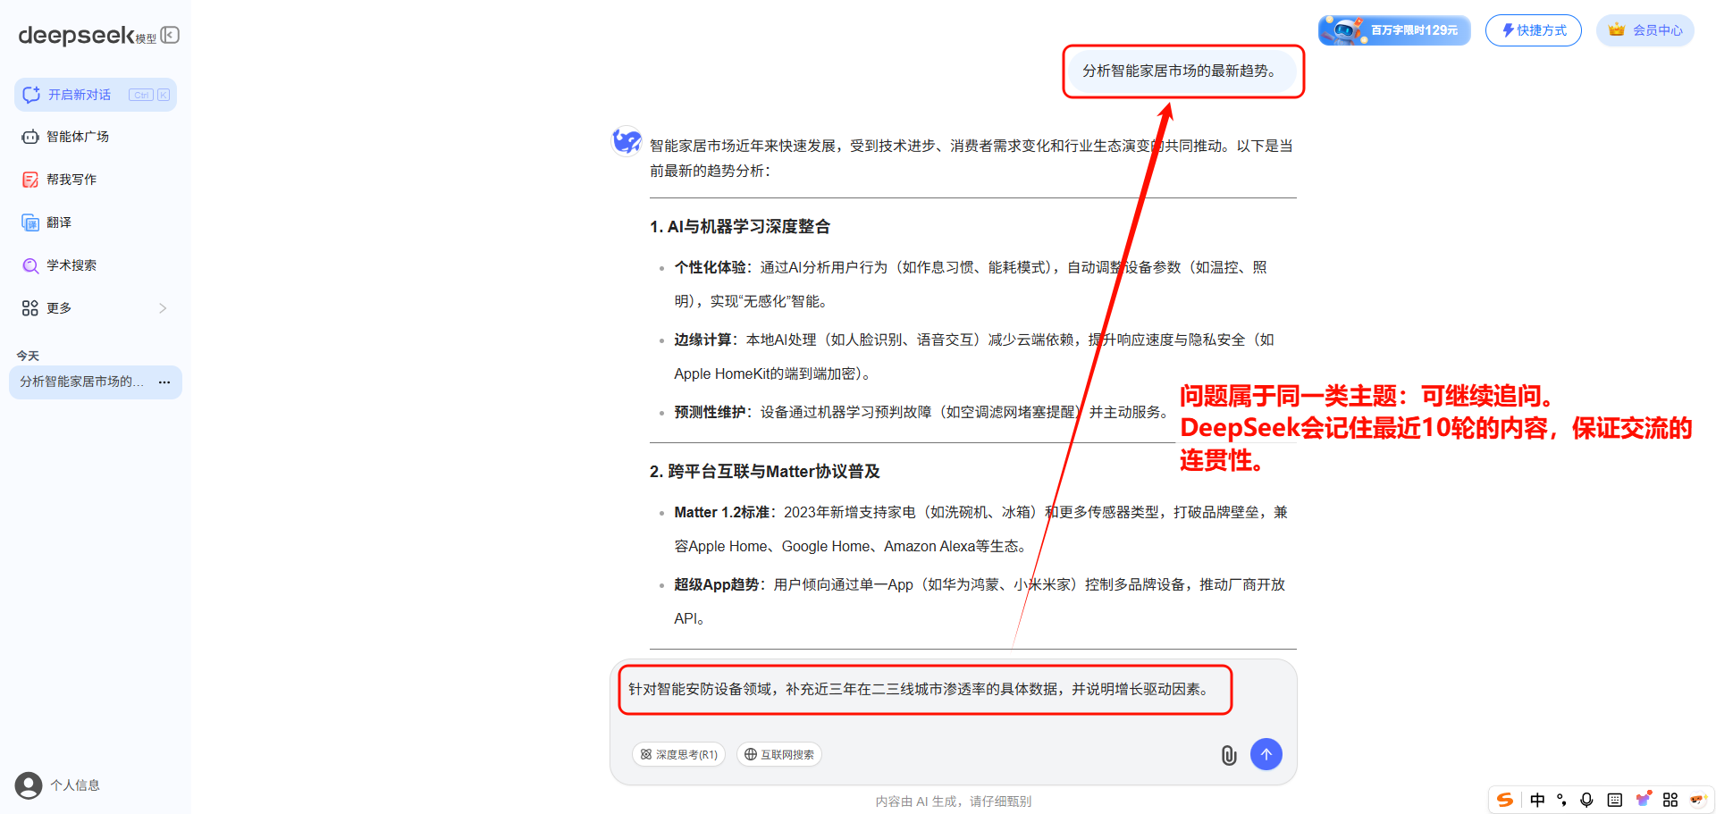Image resolution: width=1716 pixels, height=814 pixels.
Task: Click the DeepSeek whale avatar beside the answer
Action: tap(627, 141)
